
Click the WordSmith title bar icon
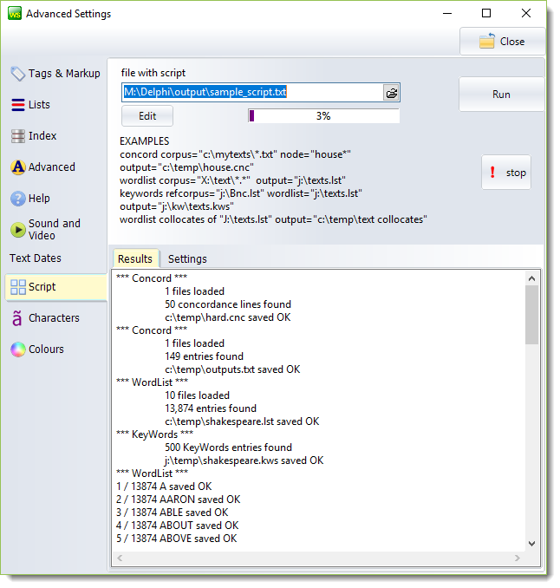15,14
